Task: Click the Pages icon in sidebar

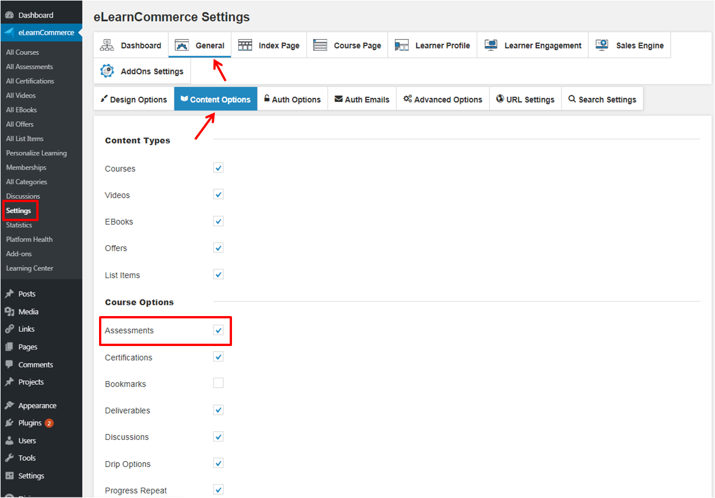Action: click(x=9, y=347)
